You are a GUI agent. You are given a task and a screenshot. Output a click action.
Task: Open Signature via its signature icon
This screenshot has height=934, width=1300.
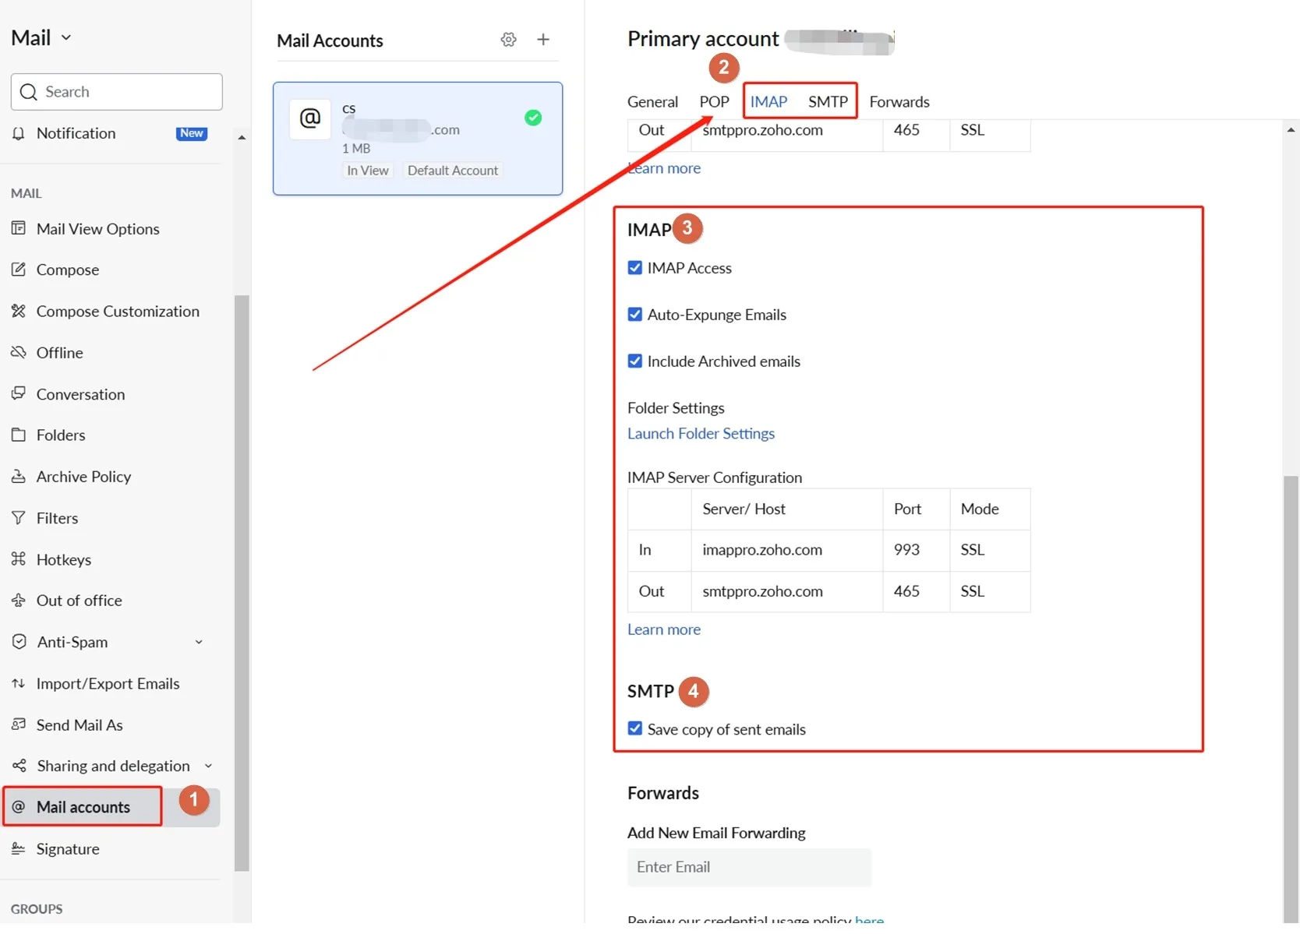point(19,849)
